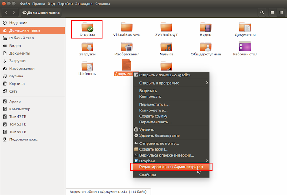
Task: Select the linked folder shortcut icon
Action: pos(166,66)
